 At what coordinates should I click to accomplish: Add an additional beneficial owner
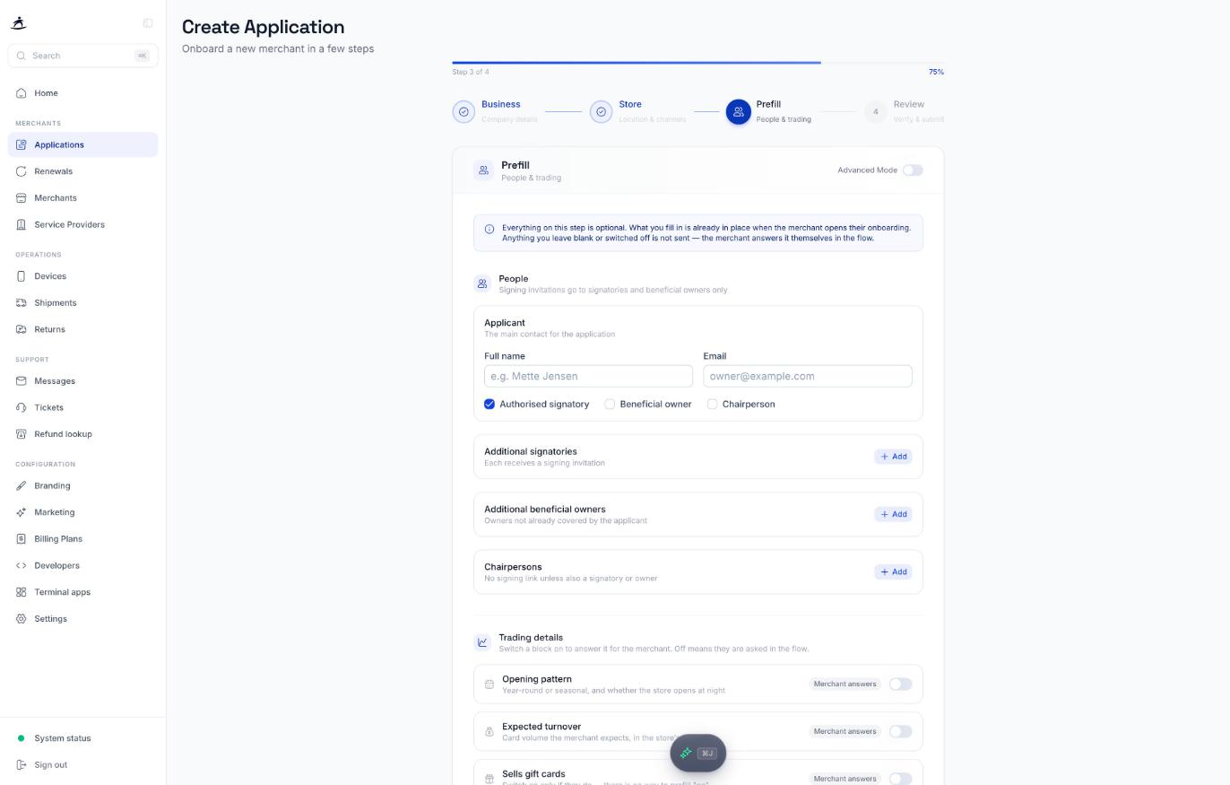[x=893, y=514]
